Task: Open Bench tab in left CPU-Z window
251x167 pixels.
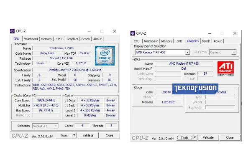Action: (x=85, y=39)
